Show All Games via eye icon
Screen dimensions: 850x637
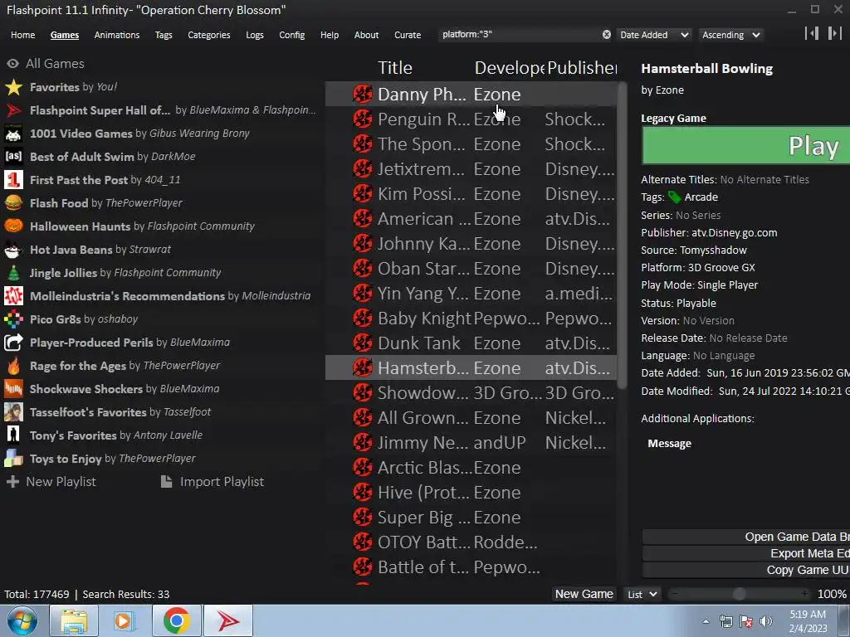[12, 64]
